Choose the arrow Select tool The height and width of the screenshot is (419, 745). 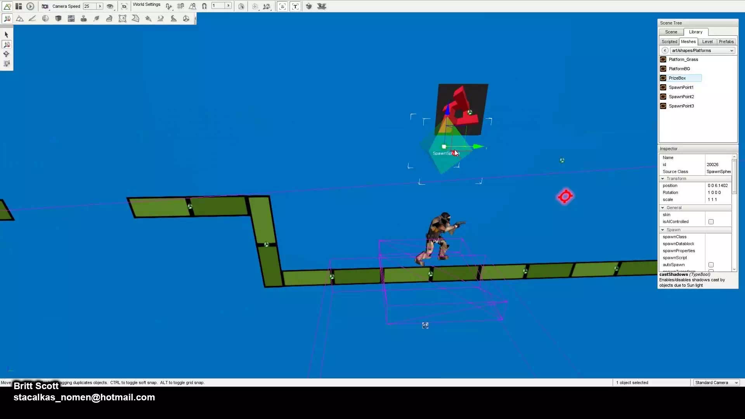tap(6, 35)
